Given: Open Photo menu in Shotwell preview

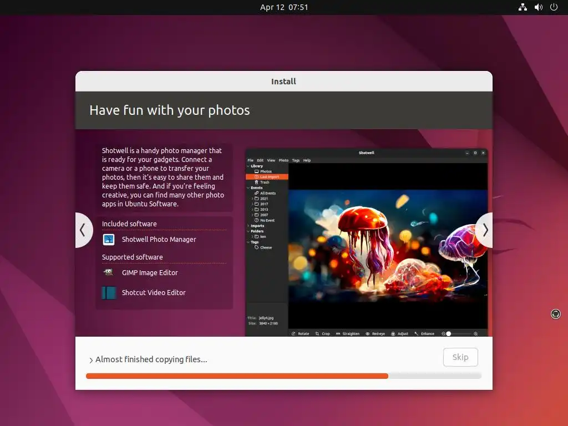Looking at the screenshot, I should pyautogui.click(x=283, y=160).
